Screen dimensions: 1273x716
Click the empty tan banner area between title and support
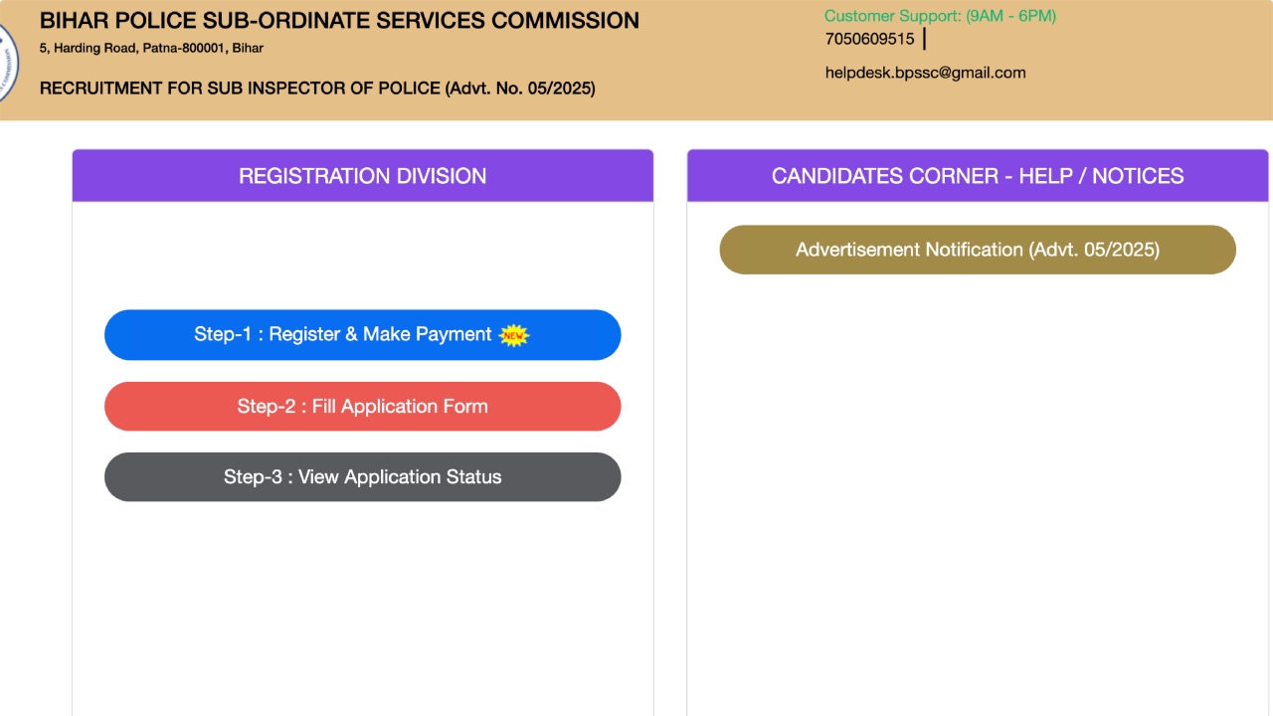point(726,60)
